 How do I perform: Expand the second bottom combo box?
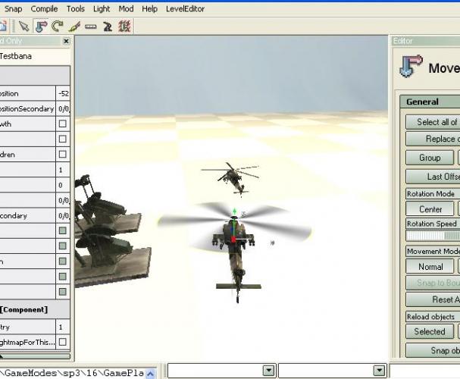coord(378,371)
